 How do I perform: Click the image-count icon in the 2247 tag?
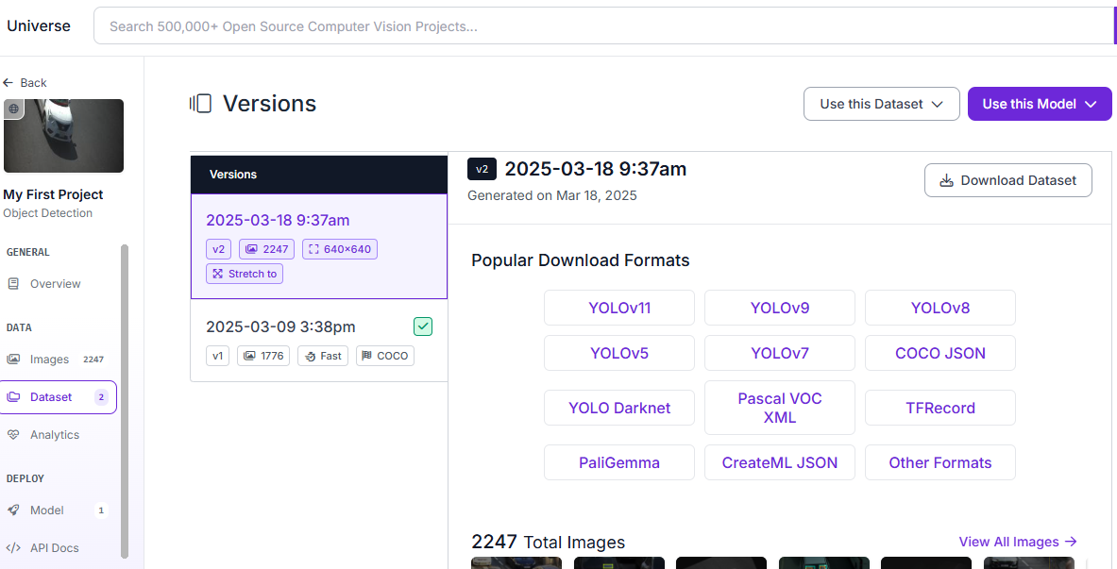pyautogui.click(x=251, y=249)
